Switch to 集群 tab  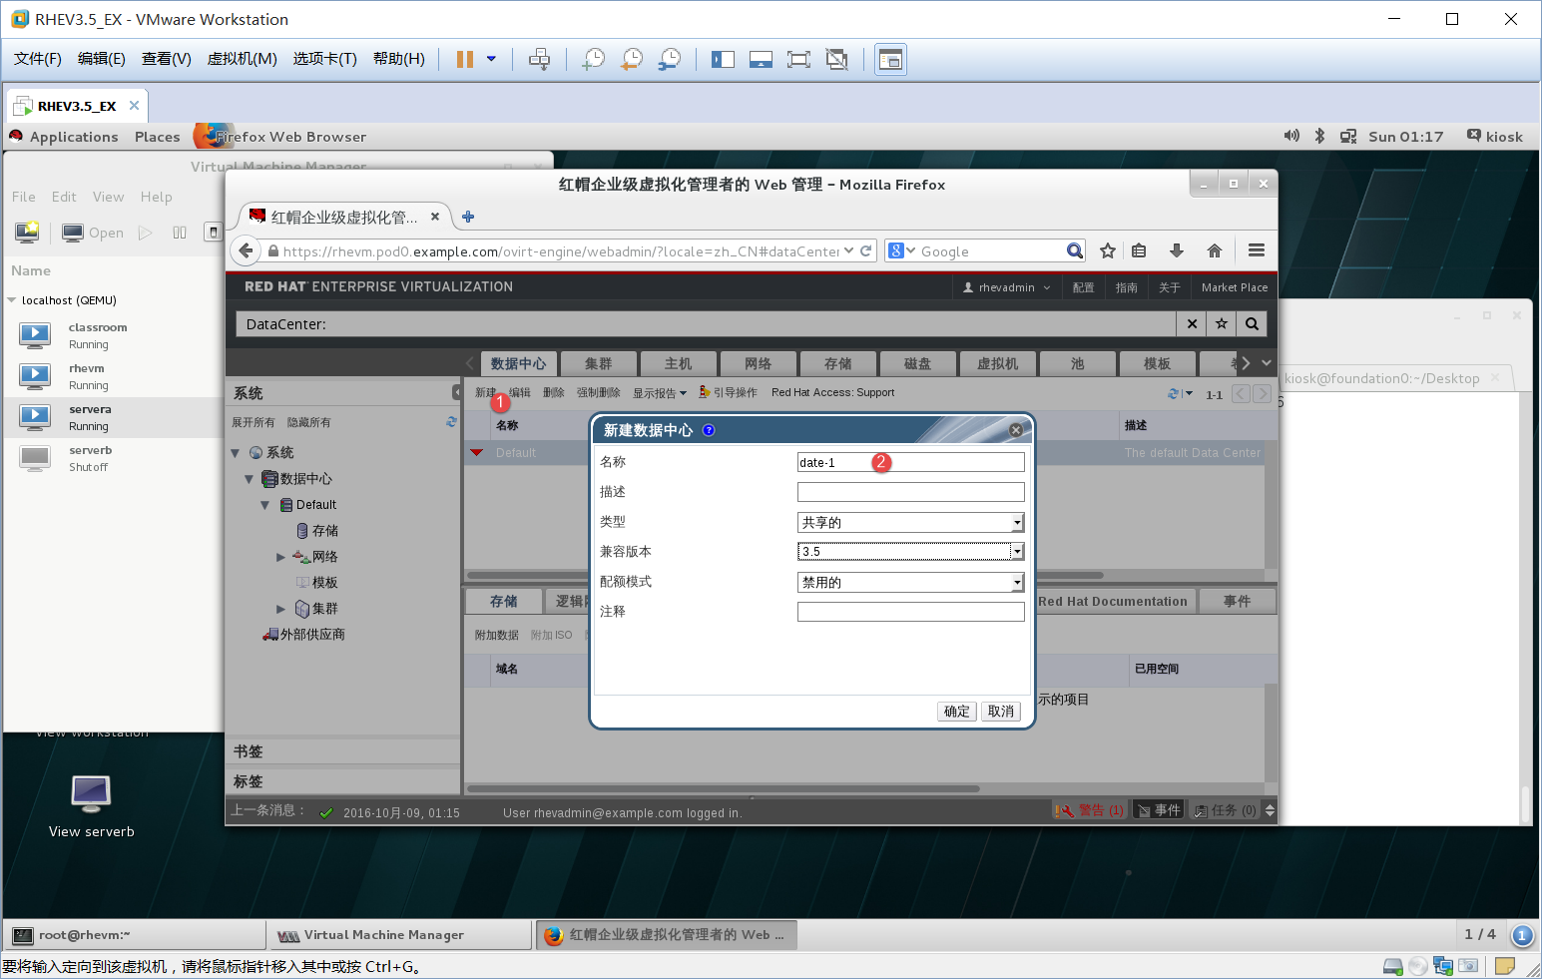tap(598, 363)
